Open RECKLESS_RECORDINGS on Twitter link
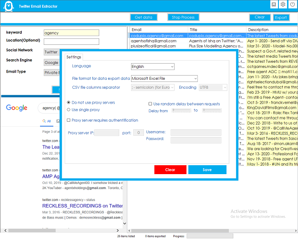The height and width of the screenshot is (239, 298). [83, 206]
